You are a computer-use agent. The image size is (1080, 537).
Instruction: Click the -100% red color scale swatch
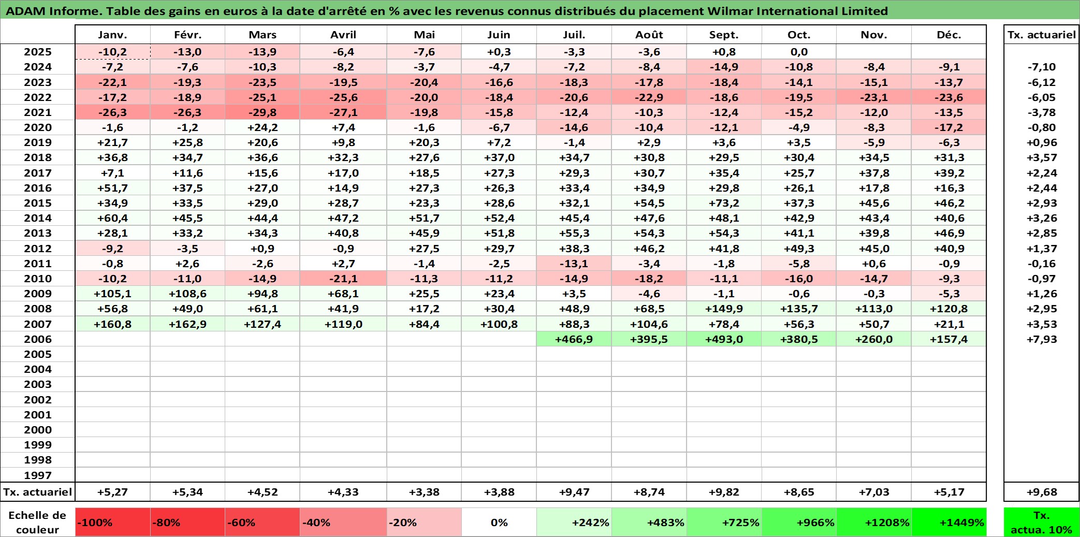pos(113,522)
